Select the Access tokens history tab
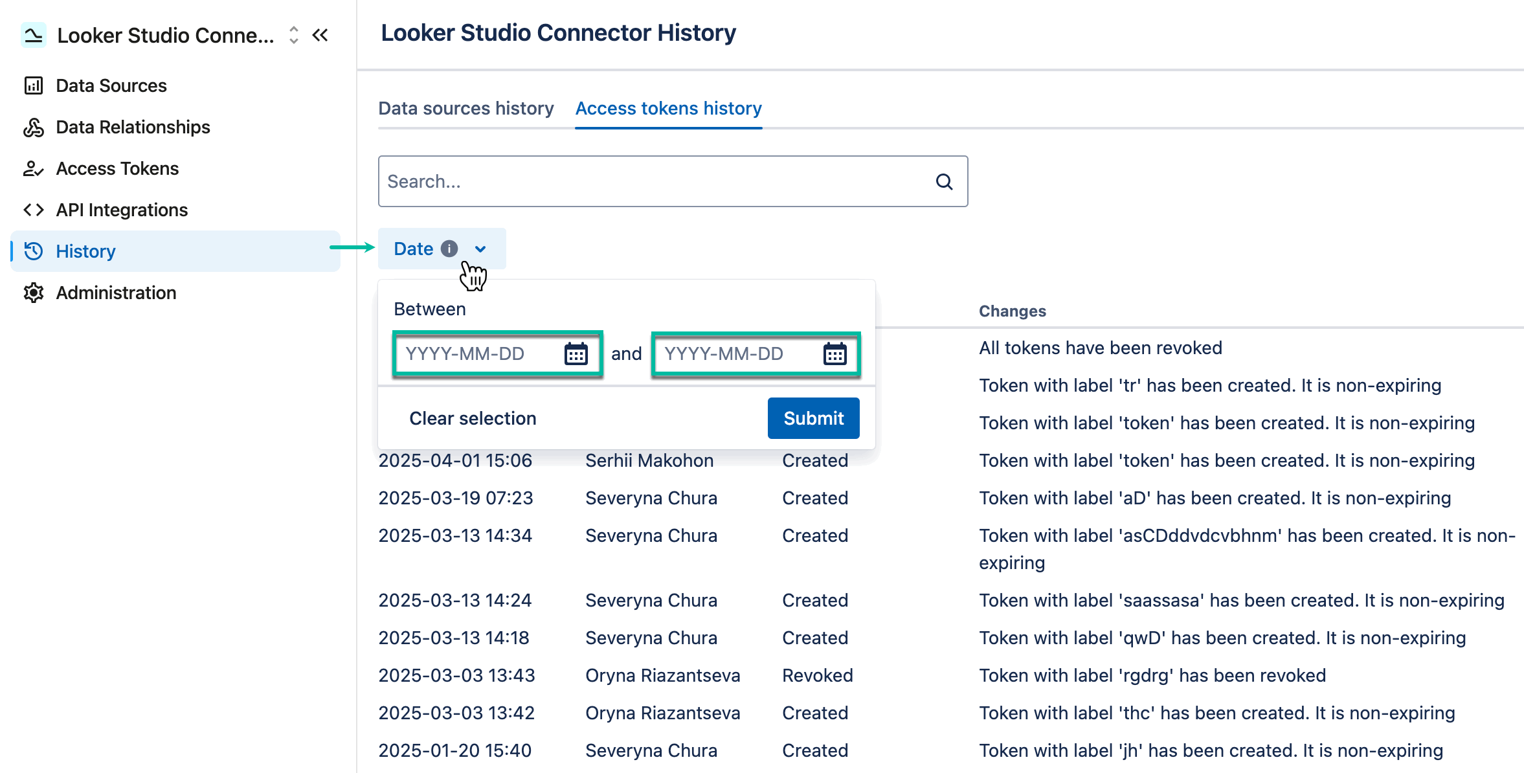 pos(668,108)
